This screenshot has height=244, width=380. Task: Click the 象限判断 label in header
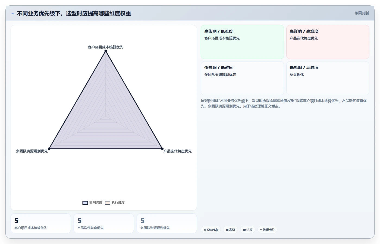click(362, 13)
